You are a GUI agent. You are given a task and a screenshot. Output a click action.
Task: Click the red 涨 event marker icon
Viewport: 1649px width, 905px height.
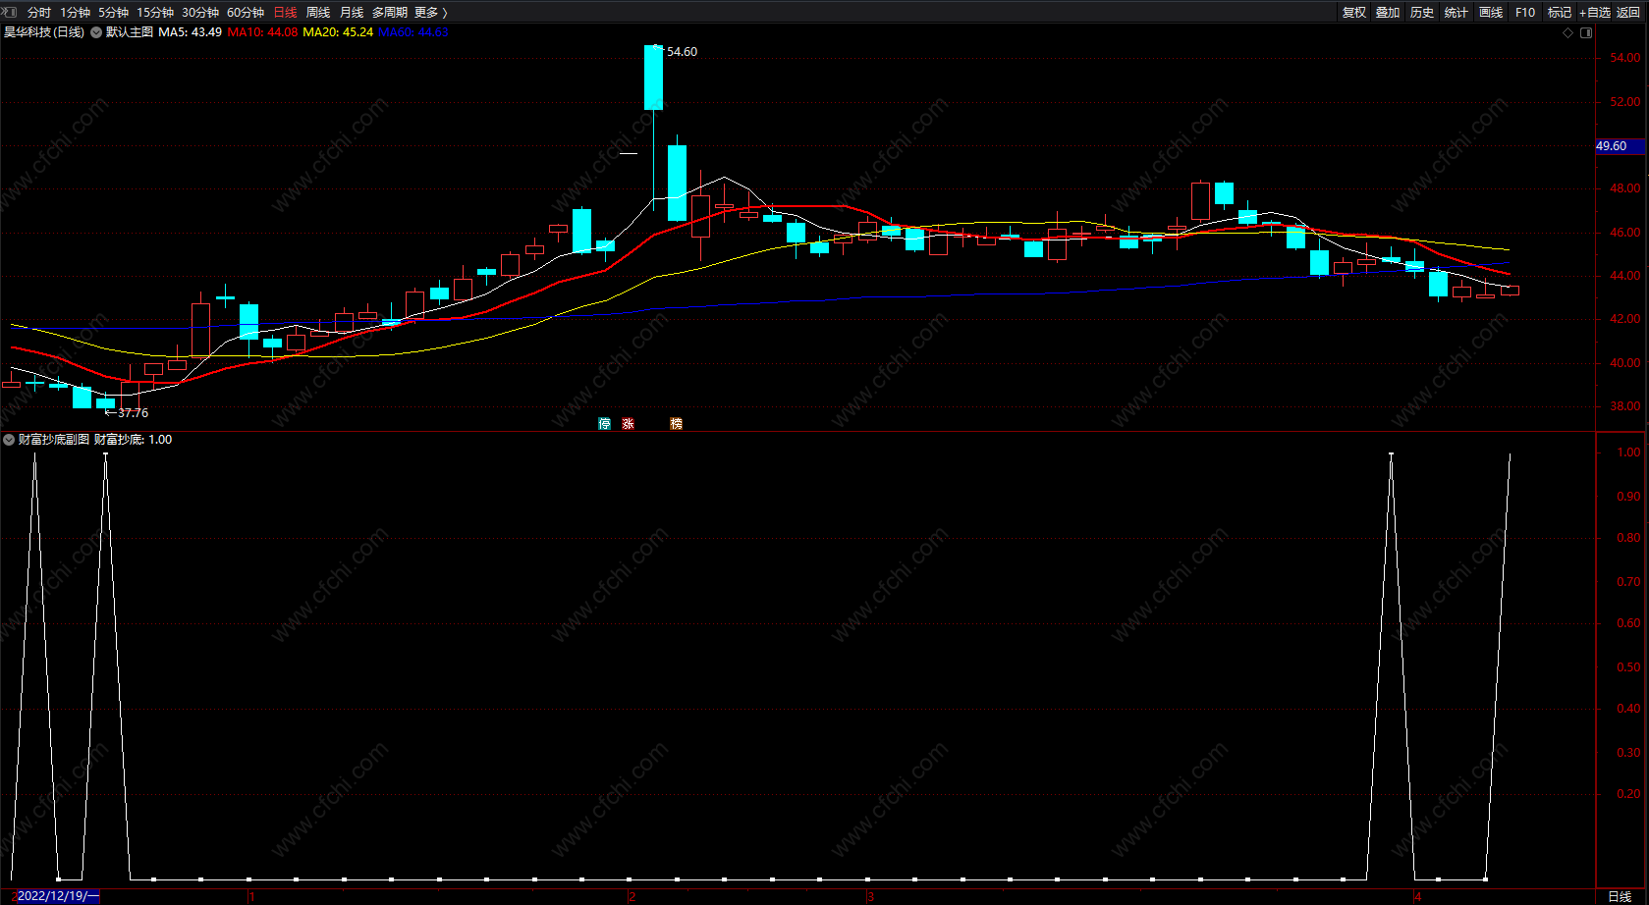click(x=629, y=424)
